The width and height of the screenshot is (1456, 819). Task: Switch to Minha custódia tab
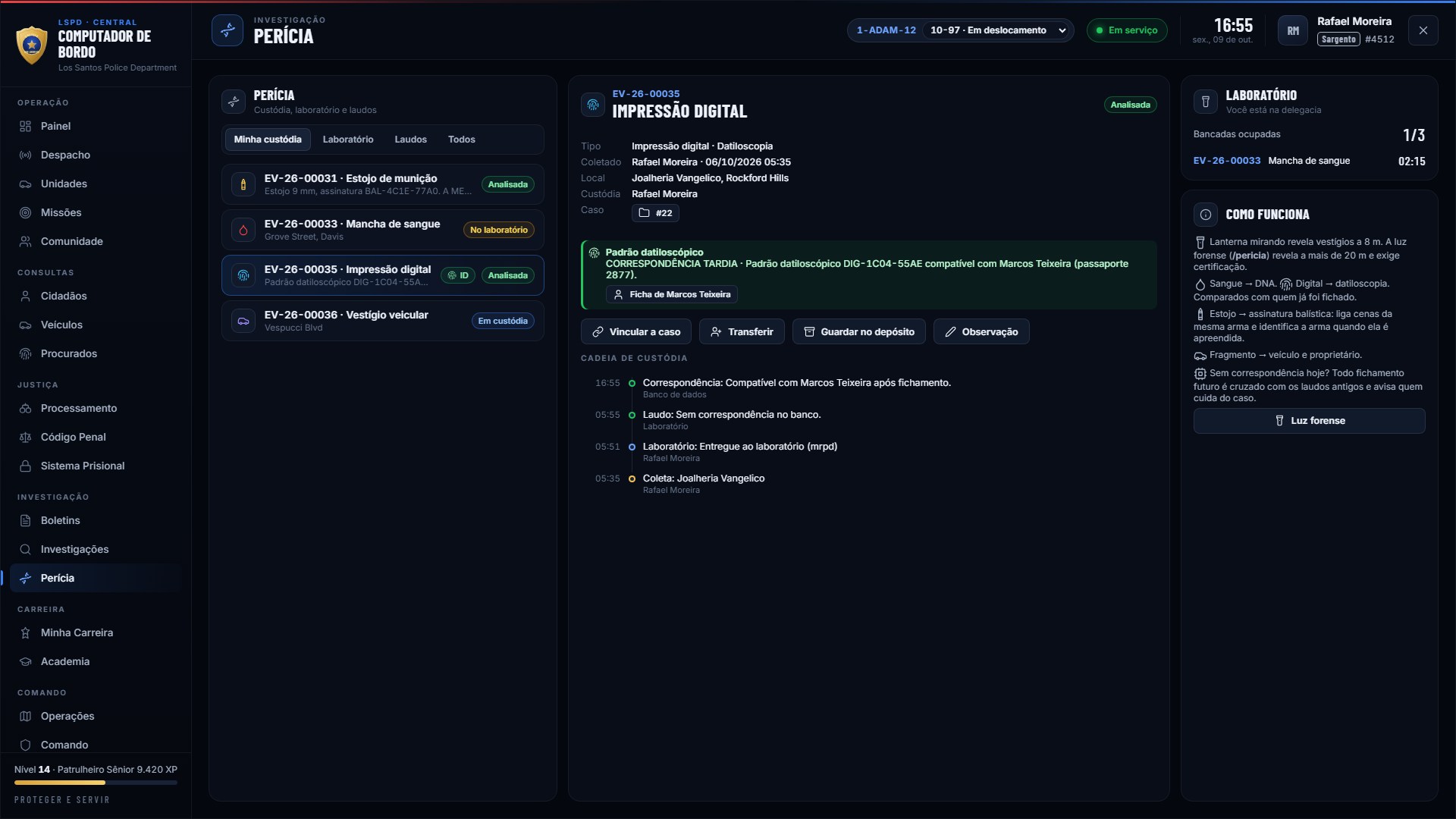[x=268, y=140]
